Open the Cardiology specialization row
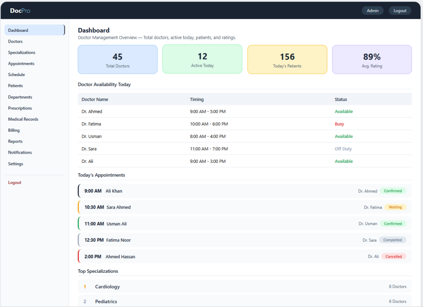423x307 pixels. pyautogui.click(x=245, y=286)
